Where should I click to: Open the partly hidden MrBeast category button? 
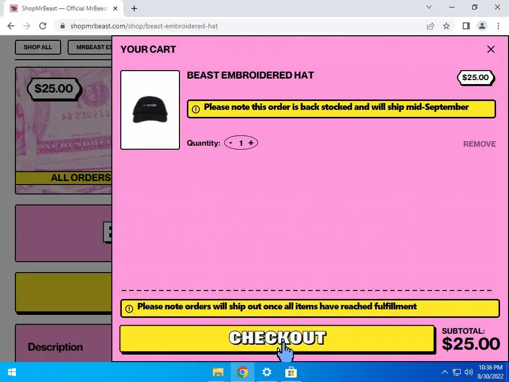click(90, 47)
